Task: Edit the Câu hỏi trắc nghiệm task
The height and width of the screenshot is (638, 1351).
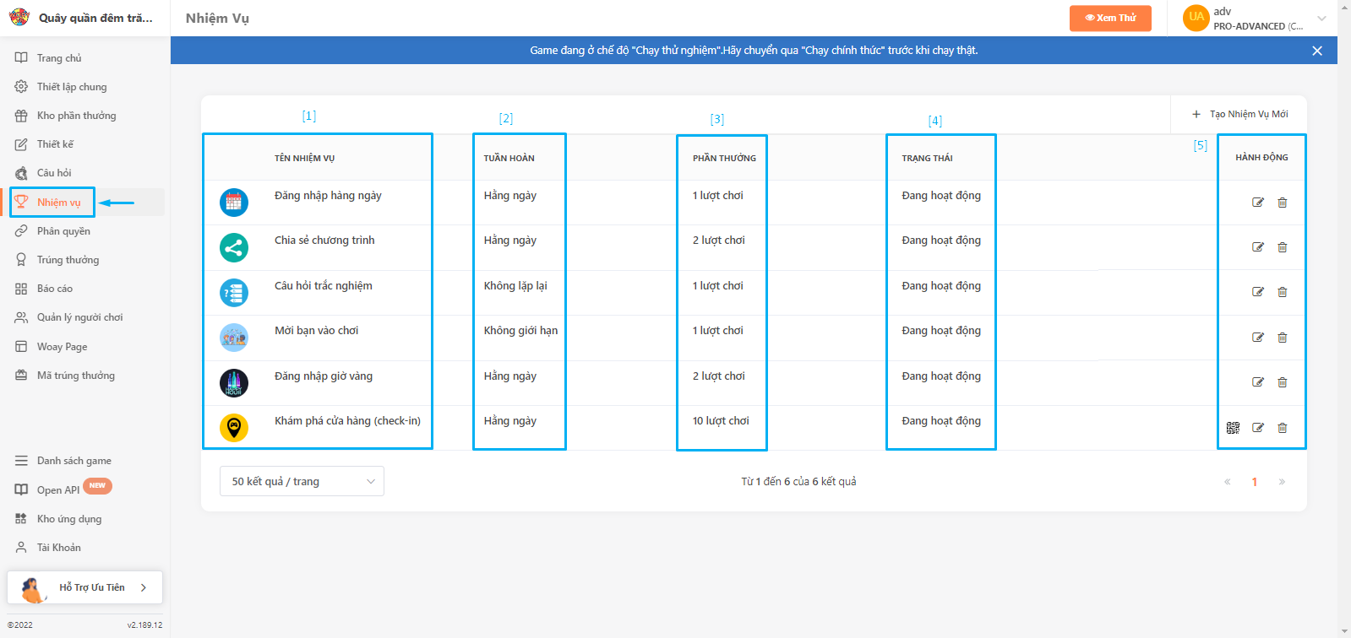Action: point(1257,292)
